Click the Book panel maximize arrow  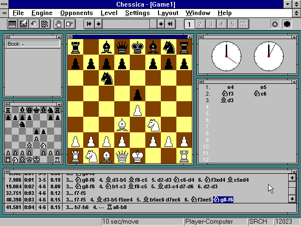pos(59,37)
